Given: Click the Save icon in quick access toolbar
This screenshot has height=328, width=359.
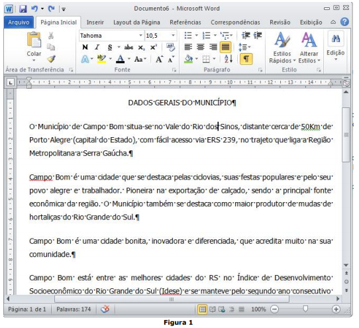Looking at the screenshot, I should 23,9.
